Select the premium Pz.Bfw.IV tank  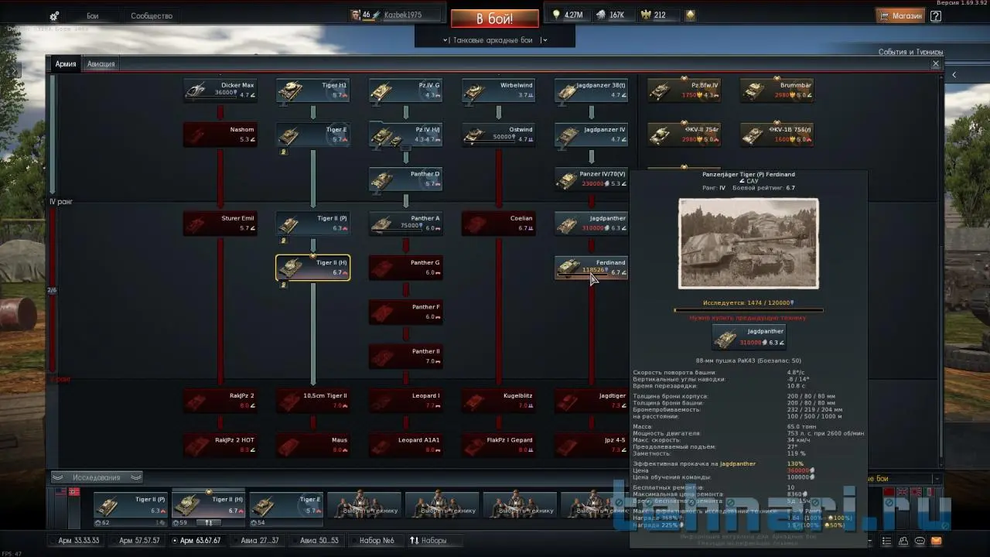[x=684, y=90]
